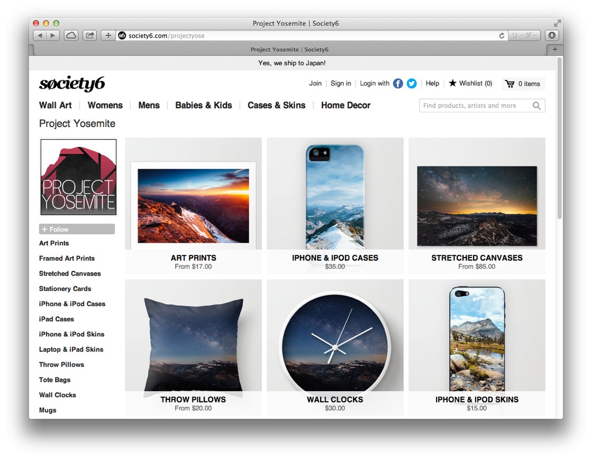
Task: Open Wishlist (0) link
Action: click(x=476, y=84)
